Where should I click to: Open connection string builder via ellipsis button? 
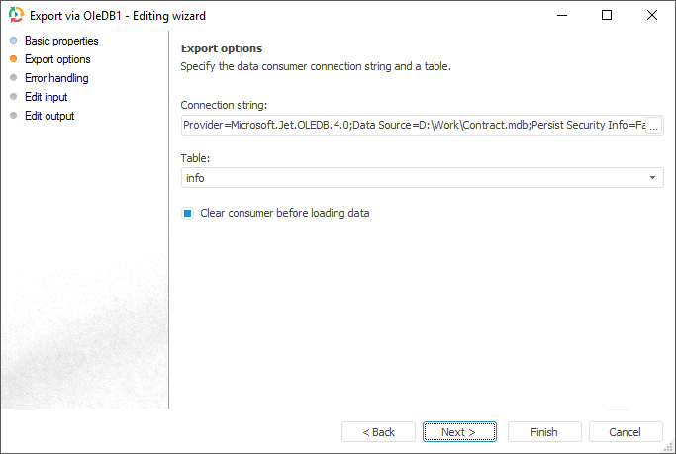tap(653, 127)
